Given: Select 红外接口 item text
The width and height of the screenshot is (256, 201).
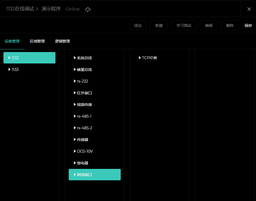Looking at the screenshot, I should click(84, 93).
